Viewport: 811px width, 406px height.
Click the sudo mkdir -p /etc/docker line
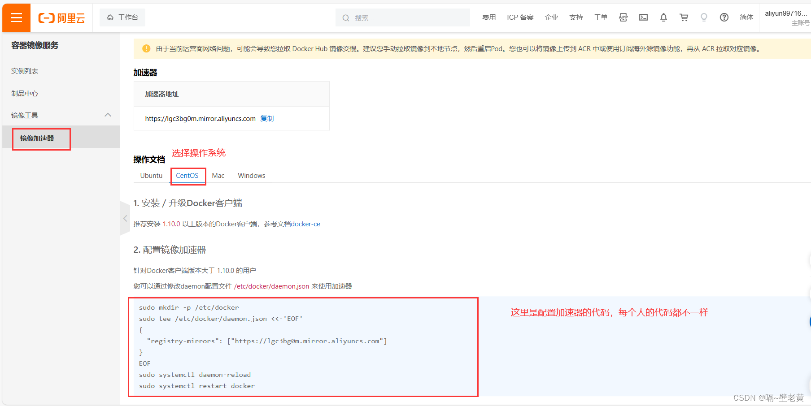(189, 307)
